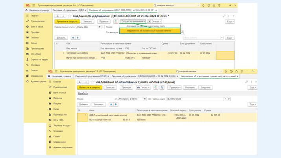Click the icon immediately left of Проверка
This screenshot has height=158, width=281.
[x=162, y=88]
